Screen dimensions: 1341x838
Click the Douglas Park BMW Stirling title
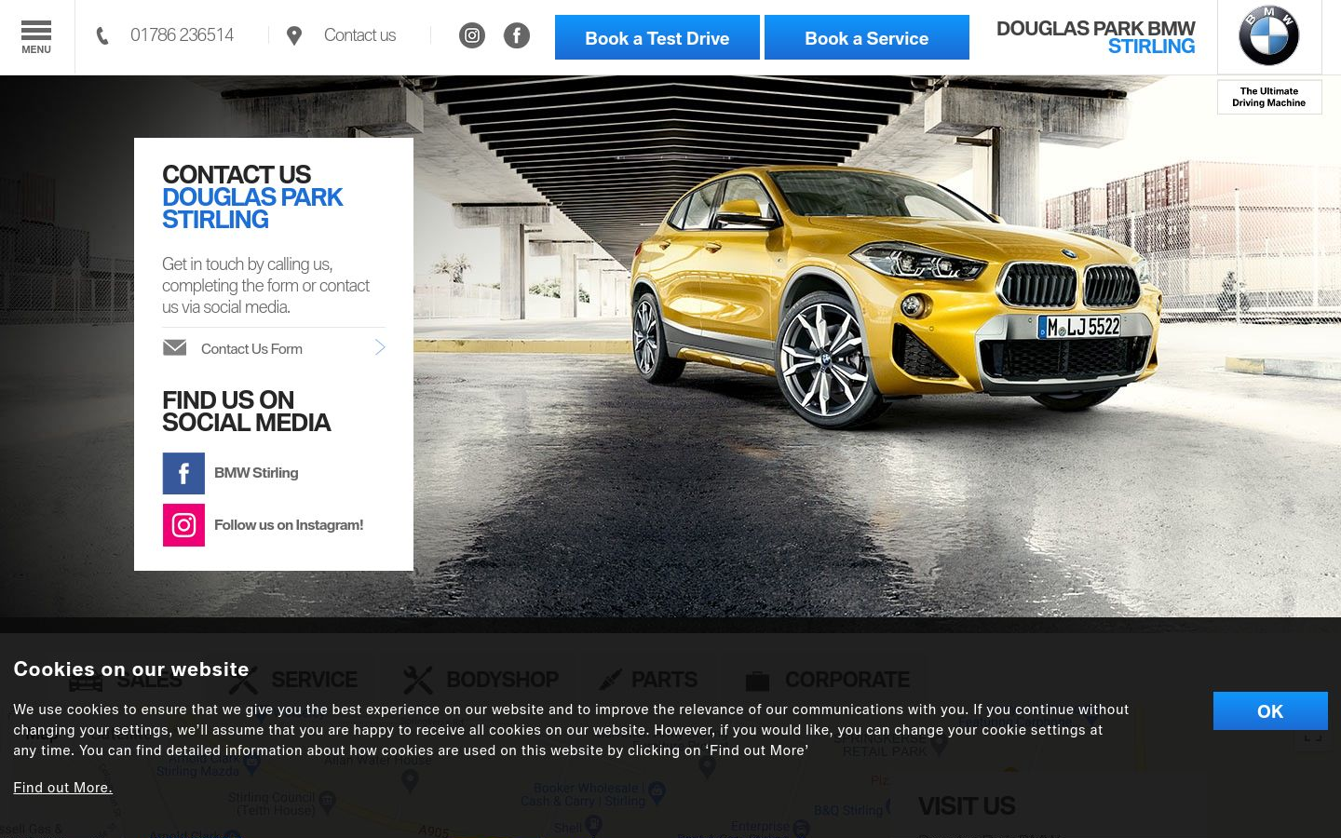1096,37
